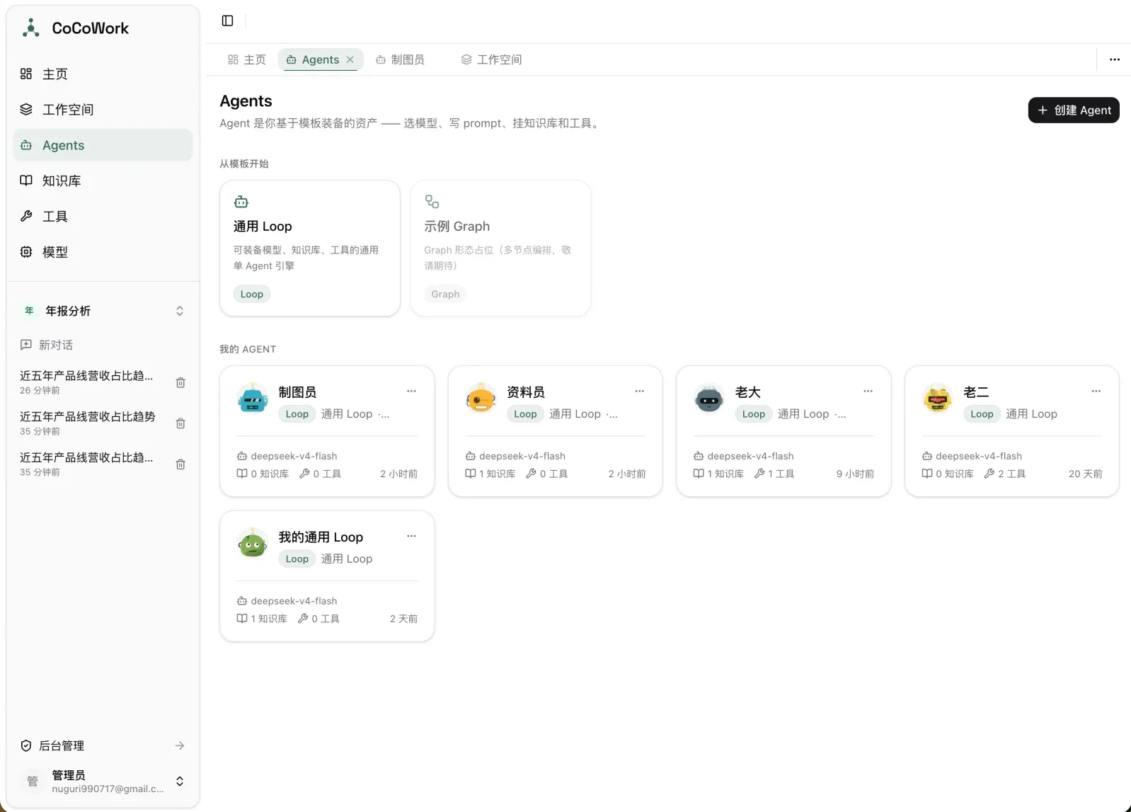Click the 我的通用 Loop robot avatar

tap(253, 544)
